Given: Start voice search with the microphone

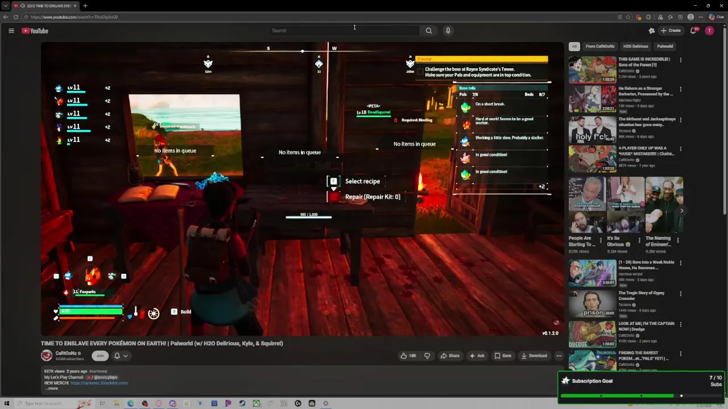Looking at the screenshot, I should (448, 31).
